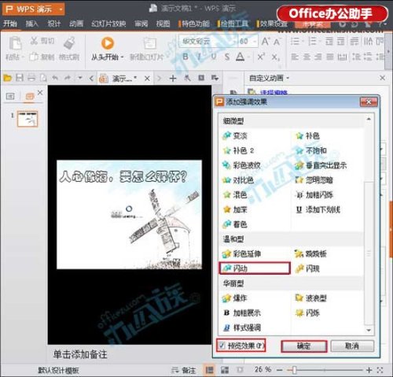The image size is (393, 377).
Task: Click the Bold formatting icon
Action: 185,57
